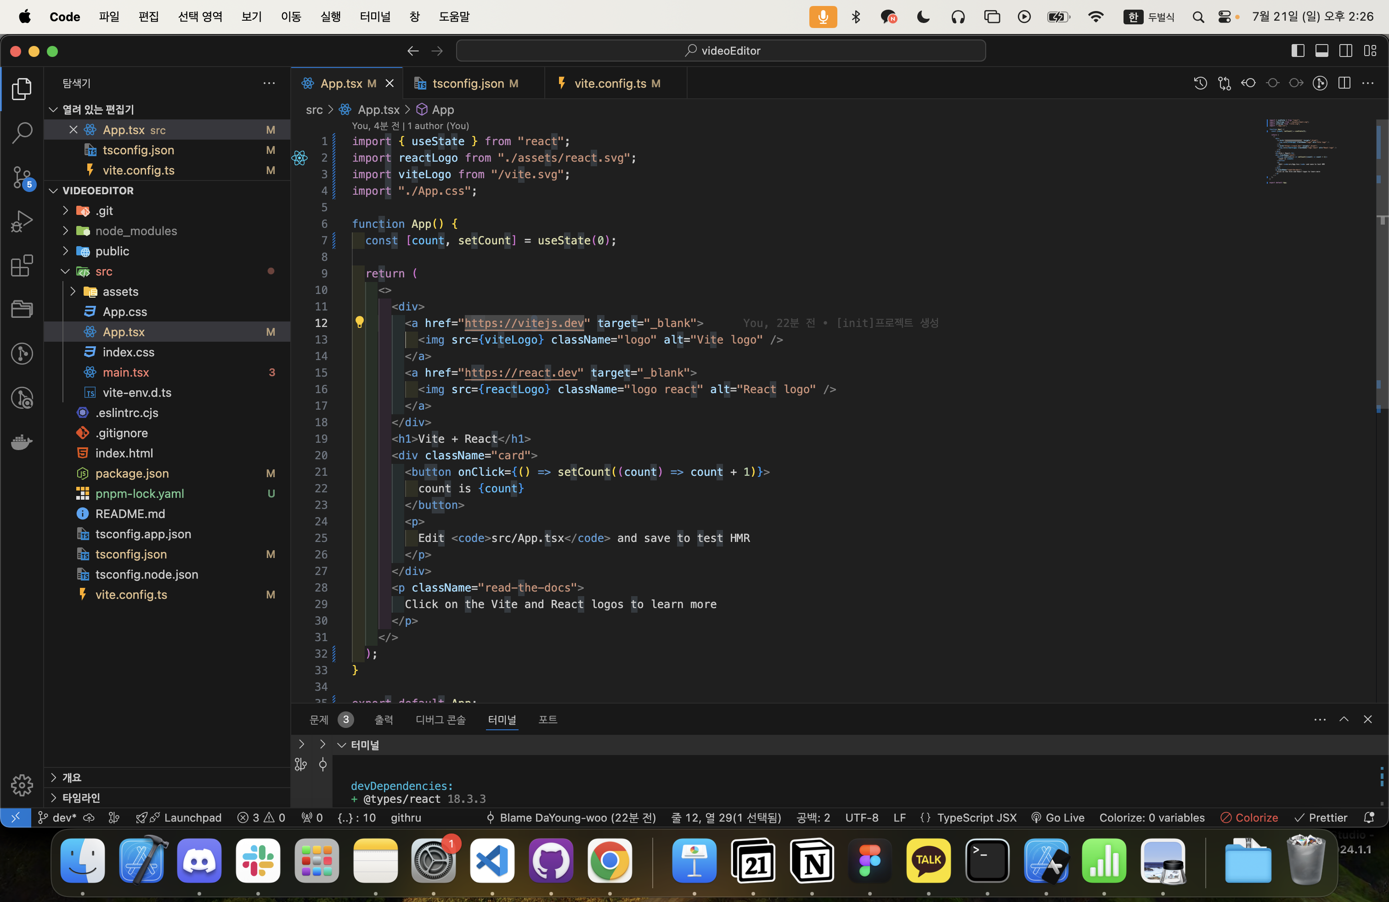Collapse the src folder
Screen dimensions: 1389x902
click(x=103, y=271)
